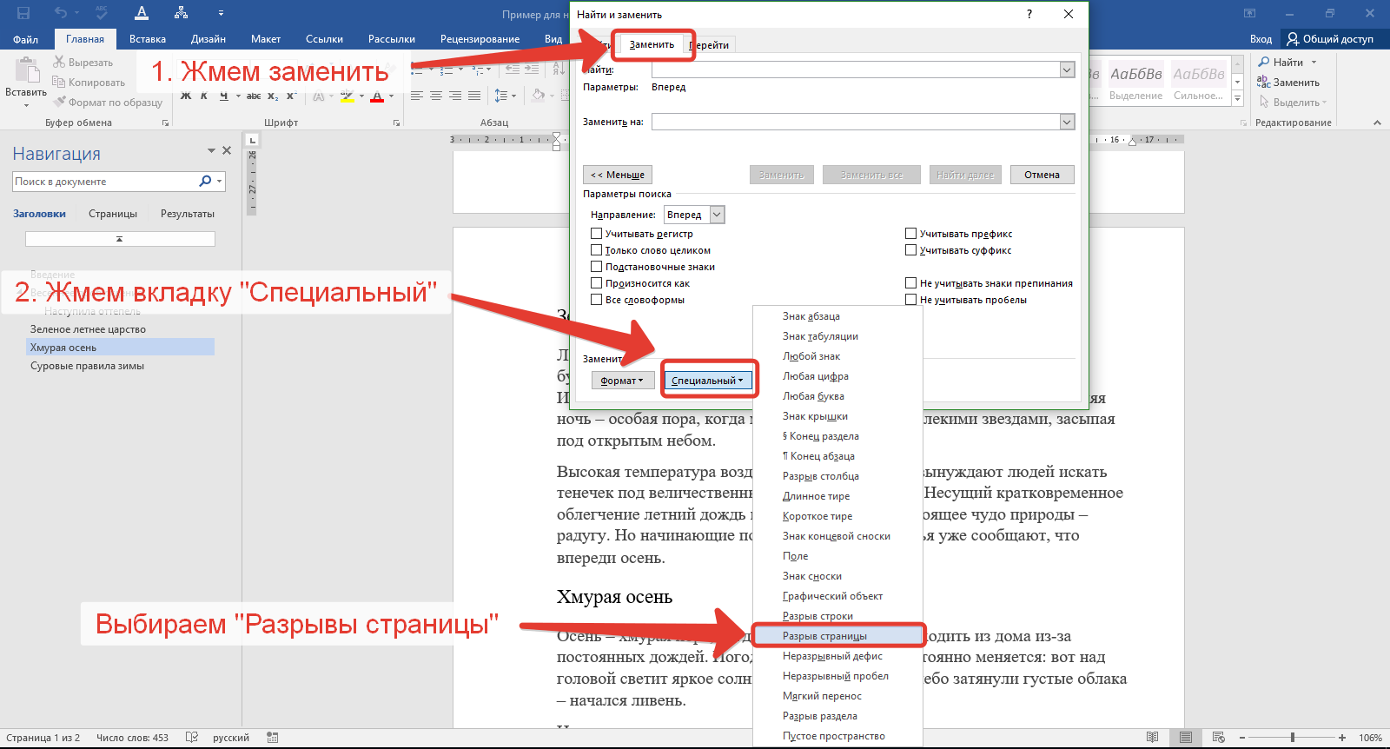Enable Не учитывать знаки препинания checkbox
Screen dimensions: 1390x749
tap(910, 282)
